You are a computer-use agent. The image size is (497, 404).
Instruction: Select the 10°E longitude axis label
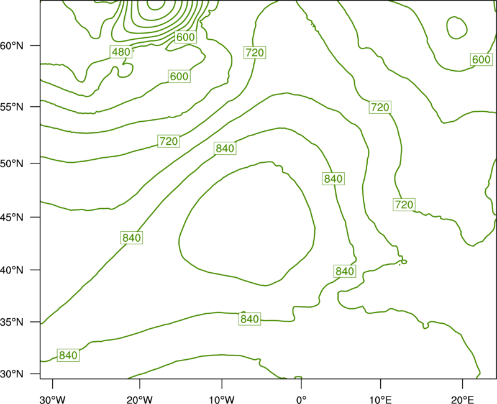[x=380, y=400]
